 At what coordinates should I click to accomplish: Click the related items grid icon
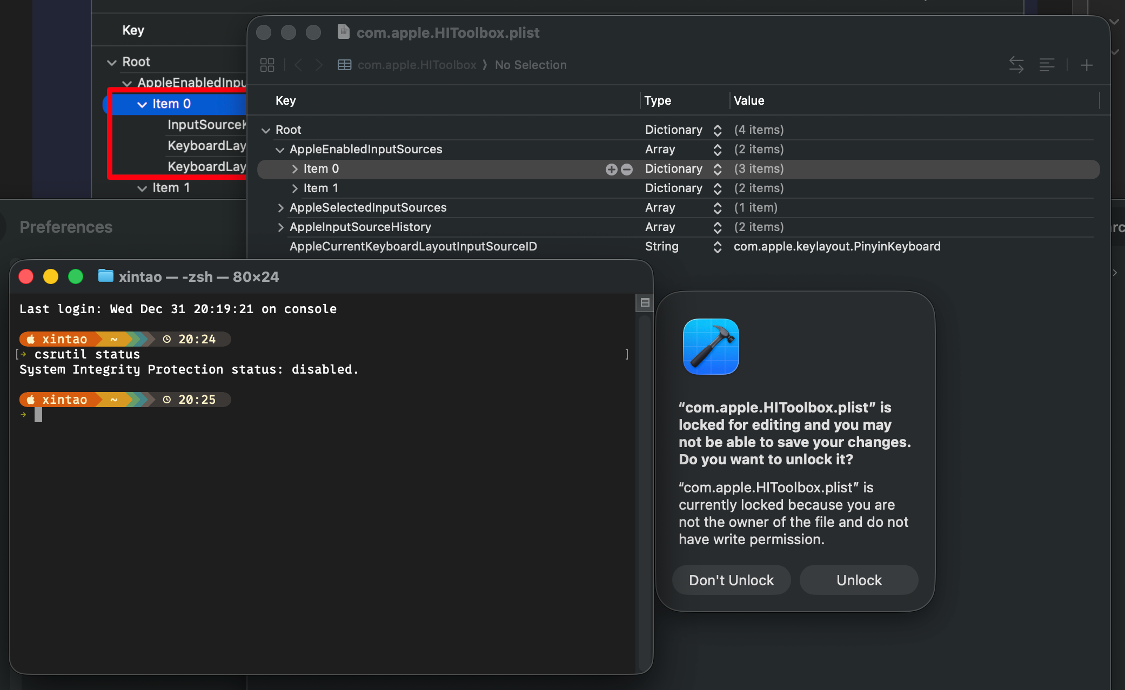click(x=267, y=65)
